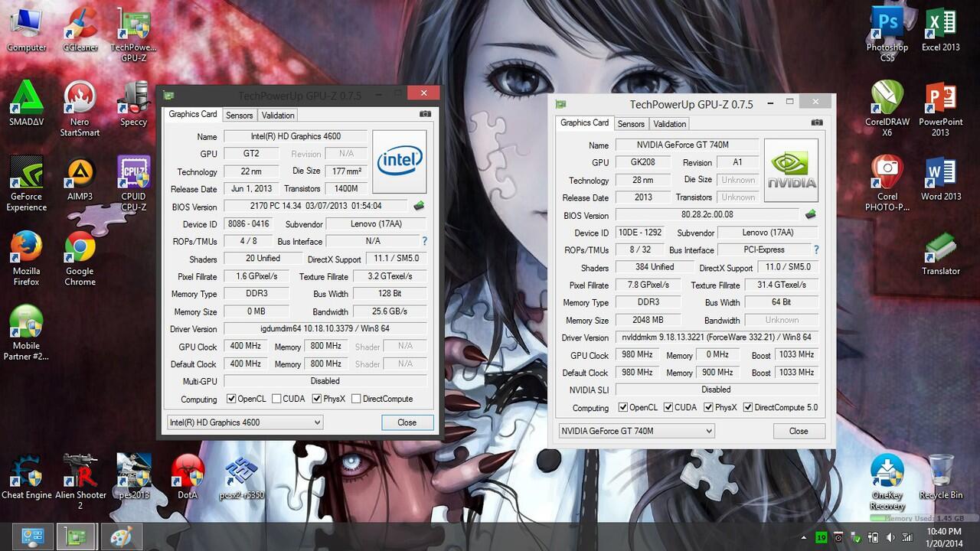Click BIOS save chip icon in NVIDIA window
The width and height of the screenshot is (980, 551).
(810, 215)
